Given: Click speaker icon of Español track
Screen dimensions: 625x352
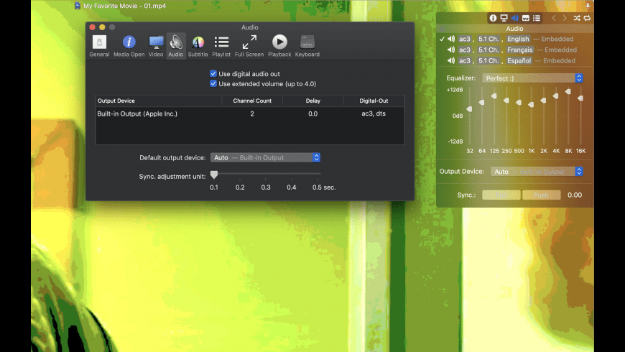Looking at the screenshot, I should pos(451,60).
